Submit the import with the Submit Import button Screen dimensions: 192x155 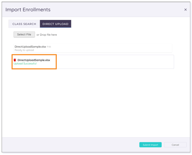150,145
